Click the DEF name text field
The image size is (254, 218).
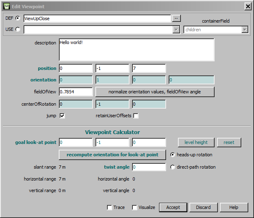pyautogui.click(x=97, y=18)
